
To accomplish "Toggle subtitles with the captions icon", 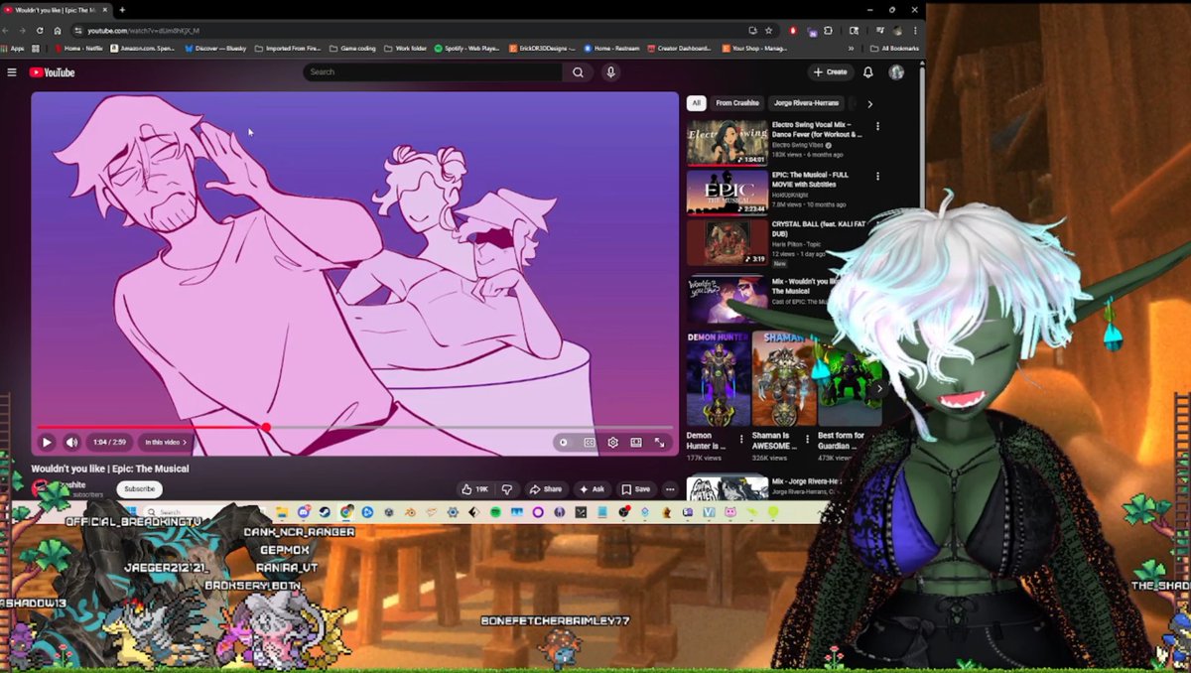I will (590, 443).
